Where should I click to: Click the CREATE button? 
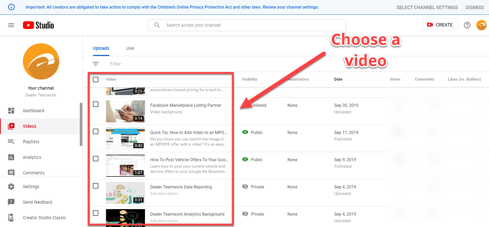click(x=440, y=25)
